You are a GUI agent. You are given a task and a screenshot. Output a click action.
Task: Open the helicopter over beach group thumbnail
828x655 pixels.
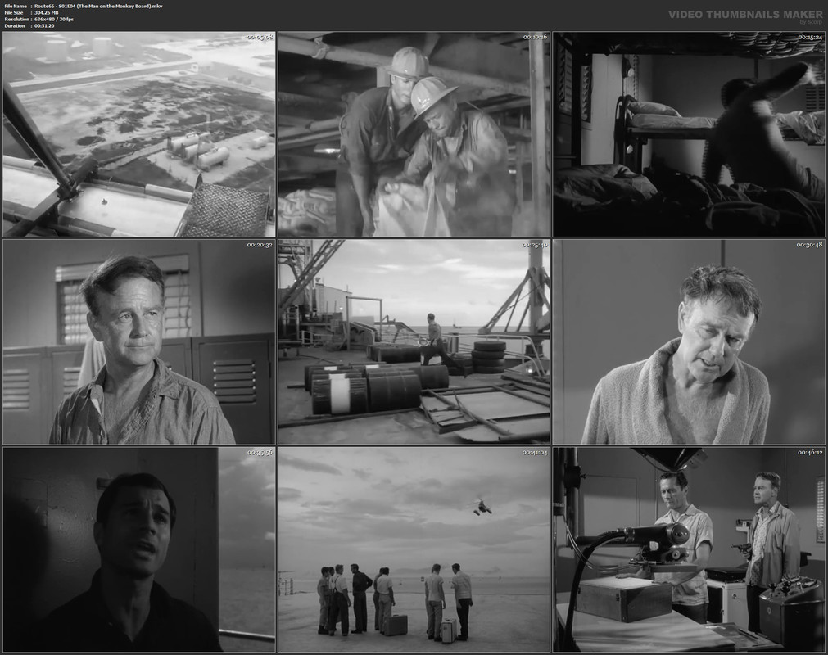[414, 549]
